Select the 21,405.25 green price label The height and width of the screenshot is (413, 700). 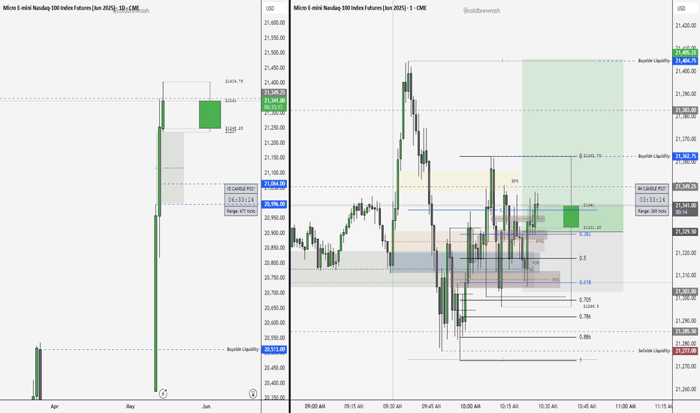pyautogui.click(x=686, y=53)
